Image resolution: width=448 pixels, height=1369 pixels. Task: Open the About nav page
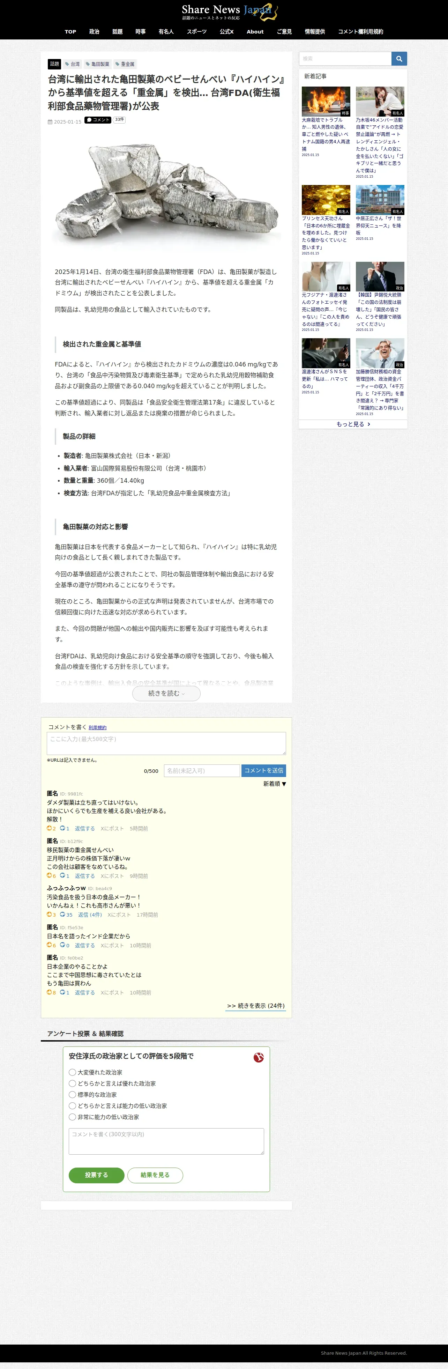tap(255, 32)
